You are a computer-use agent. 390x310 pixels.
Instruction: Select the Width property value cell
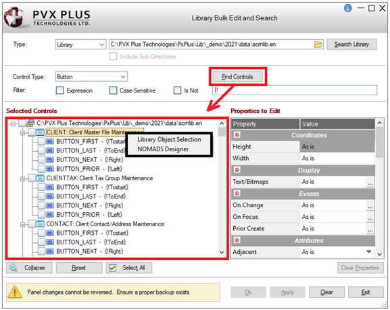tap(337, 158)
